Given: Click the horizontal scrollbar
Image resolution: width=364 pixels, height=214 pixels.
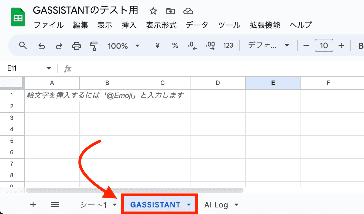Looking at the screenshot, I should tap(134, 190).
